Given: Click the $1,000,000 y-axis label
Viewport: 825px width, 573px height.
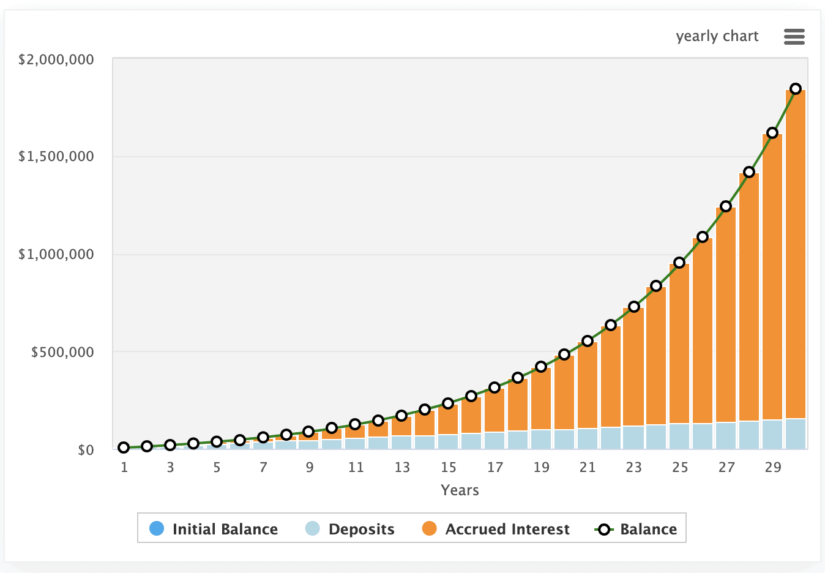Looking at the screenshot, I should 56,254.
